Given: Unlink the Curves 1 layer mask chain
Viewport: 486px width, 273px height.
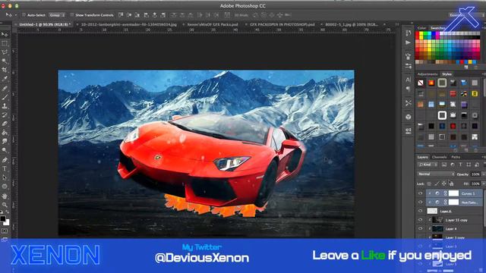Looking at the screenshot, I should tap(446, 193).
